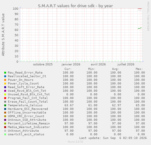
Task: Click the Cur: column header
Action: click(68, 69)
